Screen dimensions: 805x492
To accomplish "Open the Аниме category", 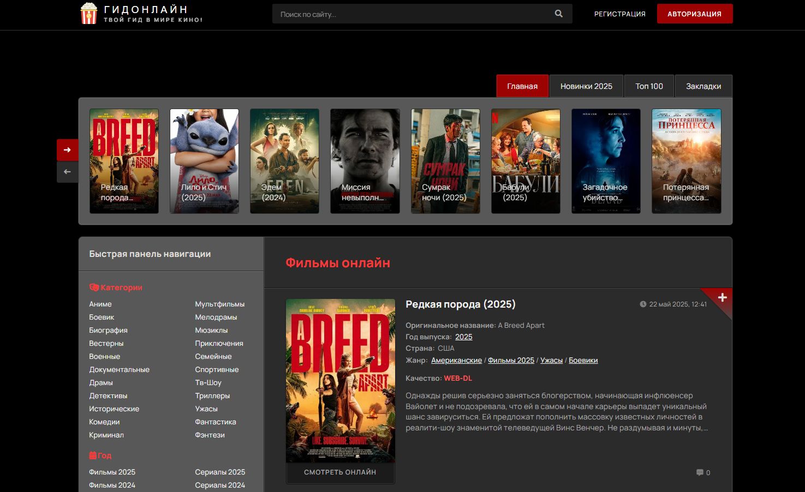I will tap(100, 304).
